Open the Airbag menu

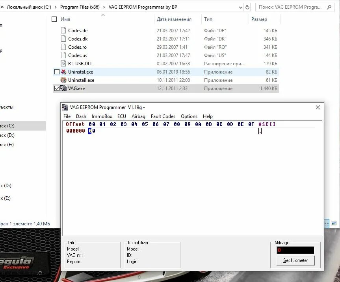(138, 116)
